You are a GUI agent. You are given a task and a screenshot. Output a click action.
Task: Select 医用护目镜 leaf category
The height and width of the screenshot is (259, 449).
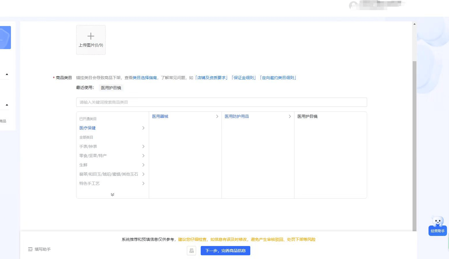[307, 116]
